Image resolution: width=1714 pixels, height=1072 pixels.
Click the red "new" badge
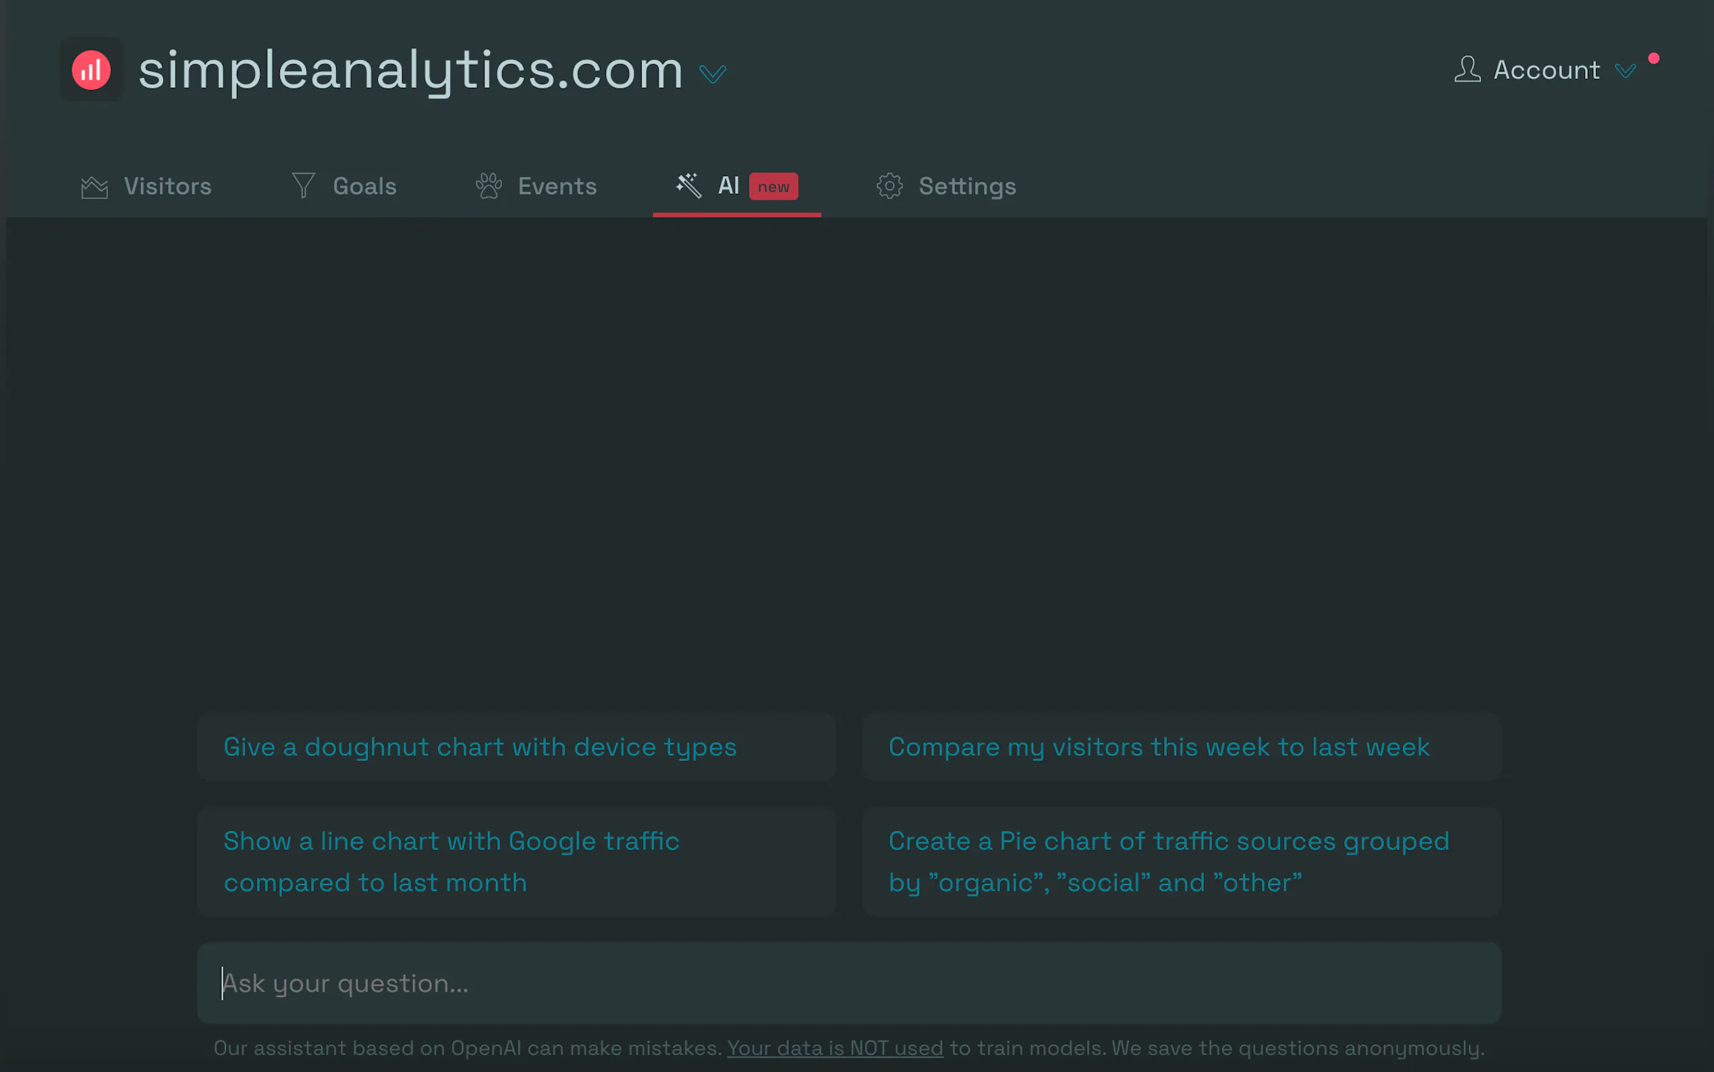773,186
